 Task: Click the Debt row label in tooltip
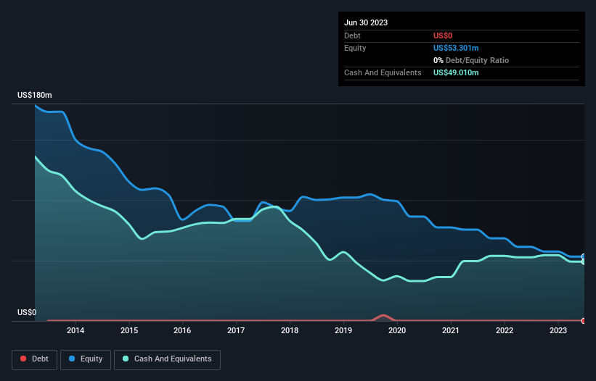tap(352, 35)
